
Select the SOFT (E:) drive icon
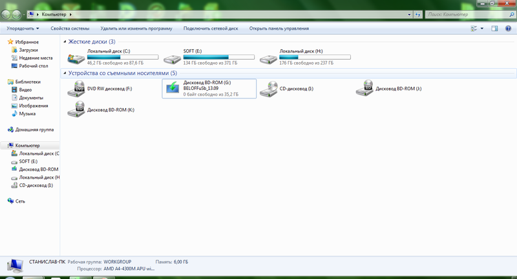click(x=173, y=59)
